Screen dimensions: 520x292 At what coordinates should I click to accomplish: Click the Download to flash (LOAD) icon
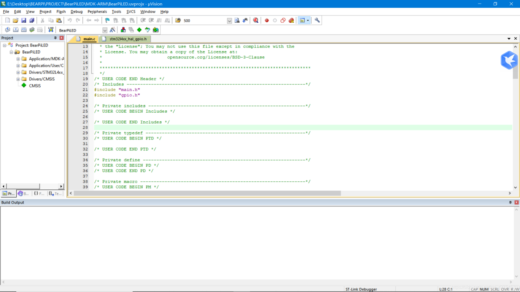pyautogui.click(x=51, y=30)
